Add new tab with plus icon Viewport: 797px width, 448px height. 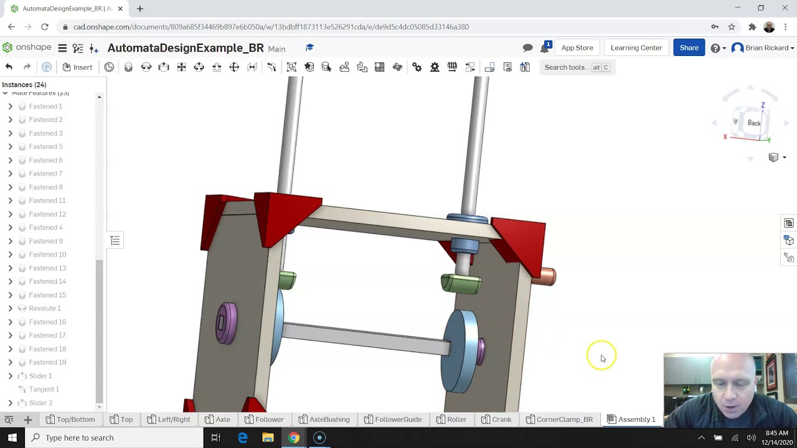point(27,420)
